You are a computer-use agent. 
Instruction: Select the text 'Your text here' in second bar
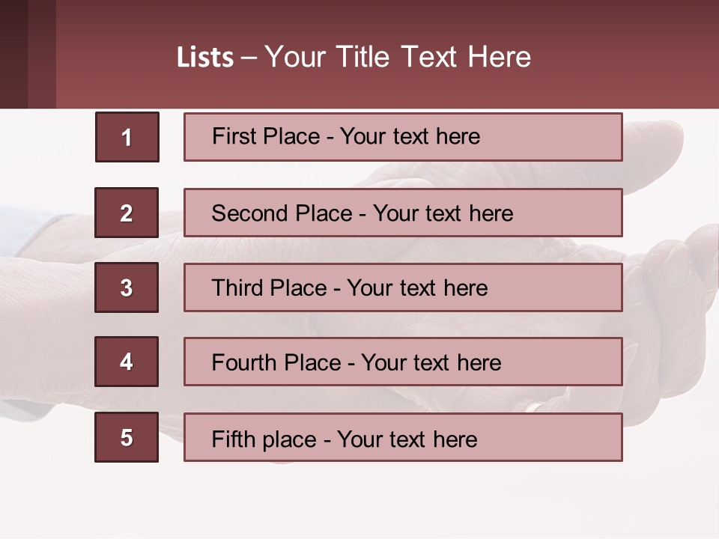[x=443, y=213]
